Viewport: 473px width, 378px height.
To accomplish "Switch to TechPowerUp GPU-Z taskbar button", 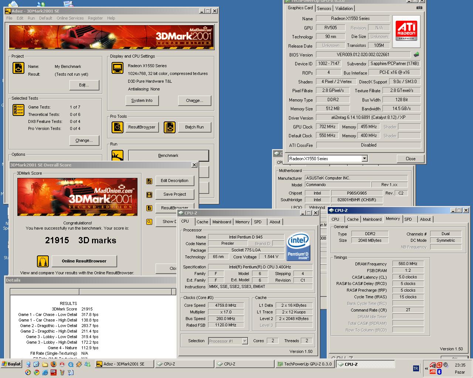I will pos(304,364).
